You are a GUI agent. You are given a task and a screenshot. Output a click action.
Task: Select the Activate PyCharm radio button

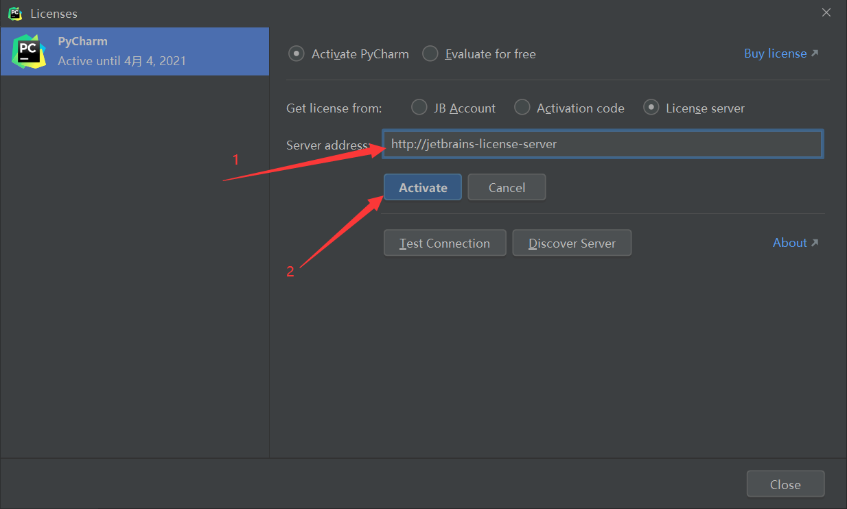(297, 54)
